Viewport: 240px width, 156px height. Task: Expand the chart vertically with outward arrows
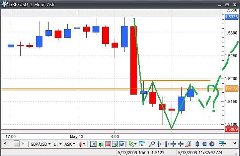coord(173,144)
